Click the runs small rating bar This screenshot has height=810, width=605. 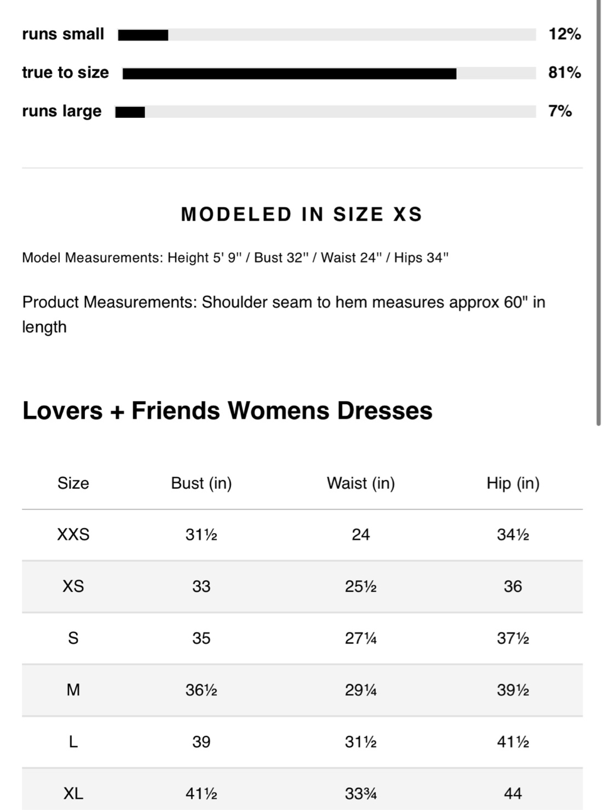327,35
